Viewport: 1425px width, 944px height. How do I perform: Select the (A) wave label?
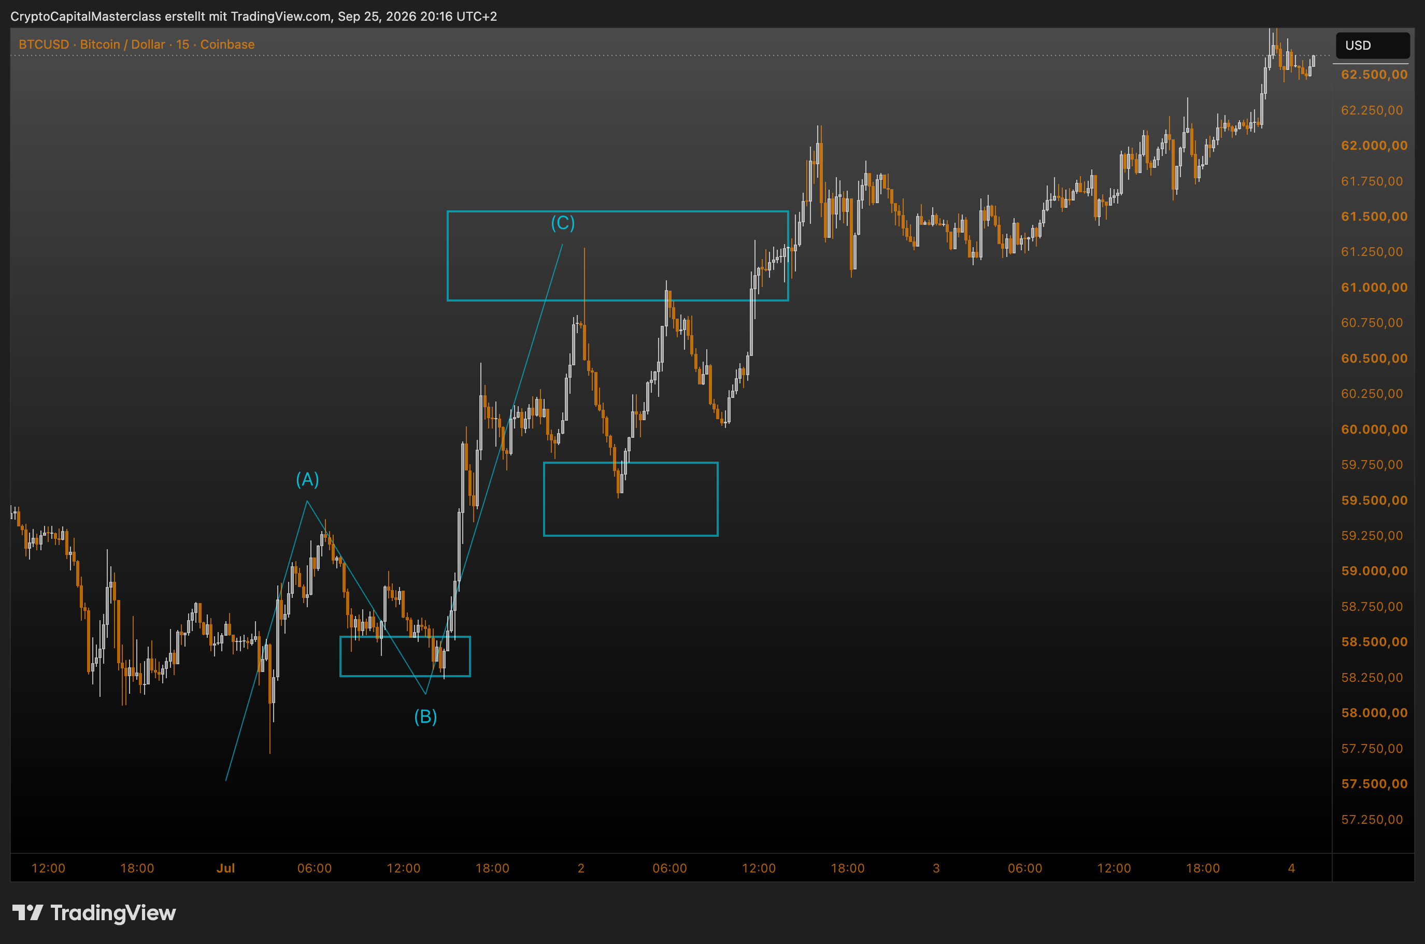307,479
